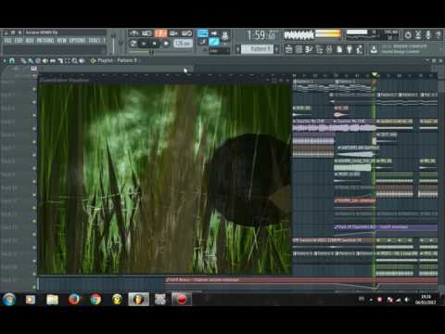Select the playlist Draw pencil tool
445x334 pixels.
pyautogui.click(x=23, y=61)
